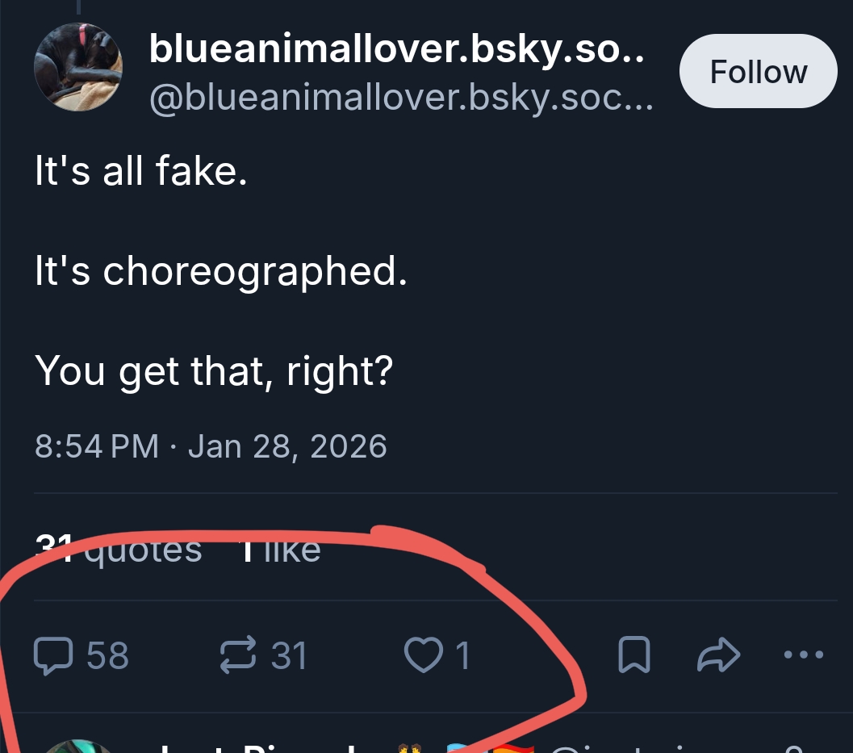The width and height of the screenshot is (853, 753).
Task: Open the three-dot more options menu
Action: pyautogui.click(x=804, y=655)
